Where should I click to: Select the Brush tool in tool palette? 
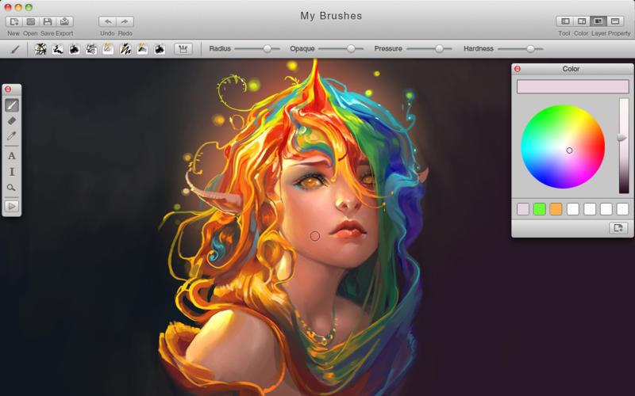click(12, 105)
